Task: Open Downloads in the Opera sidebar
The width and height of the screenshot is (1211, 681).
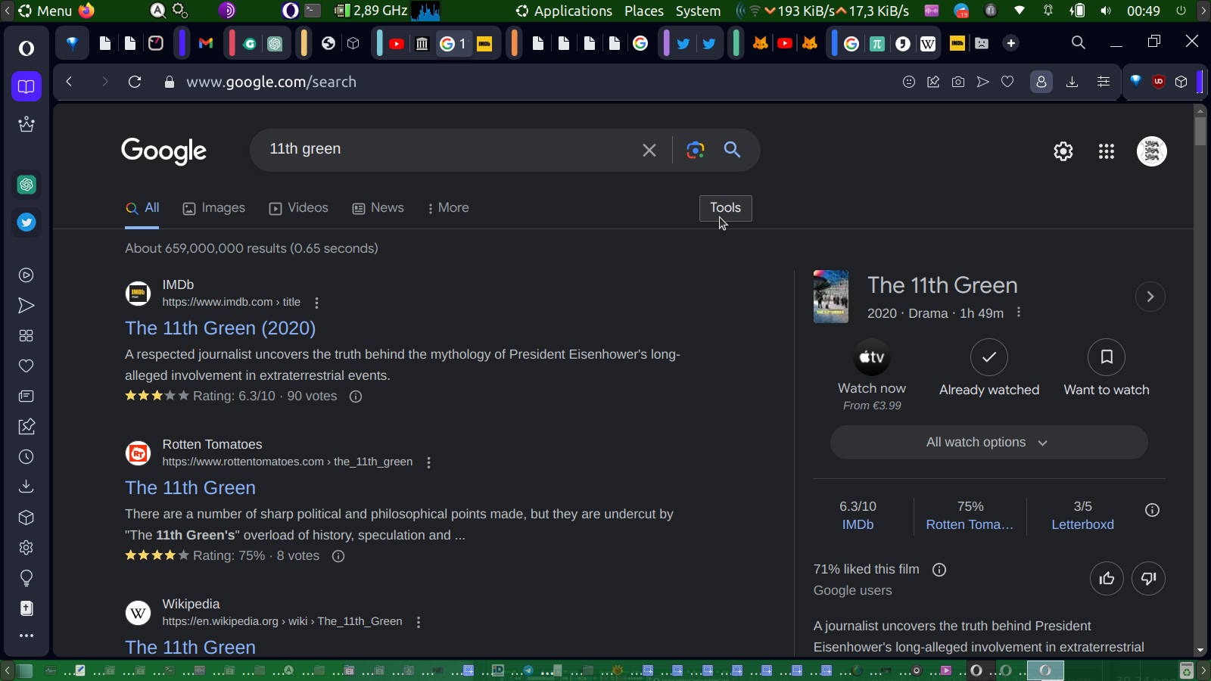Action: 26,487
